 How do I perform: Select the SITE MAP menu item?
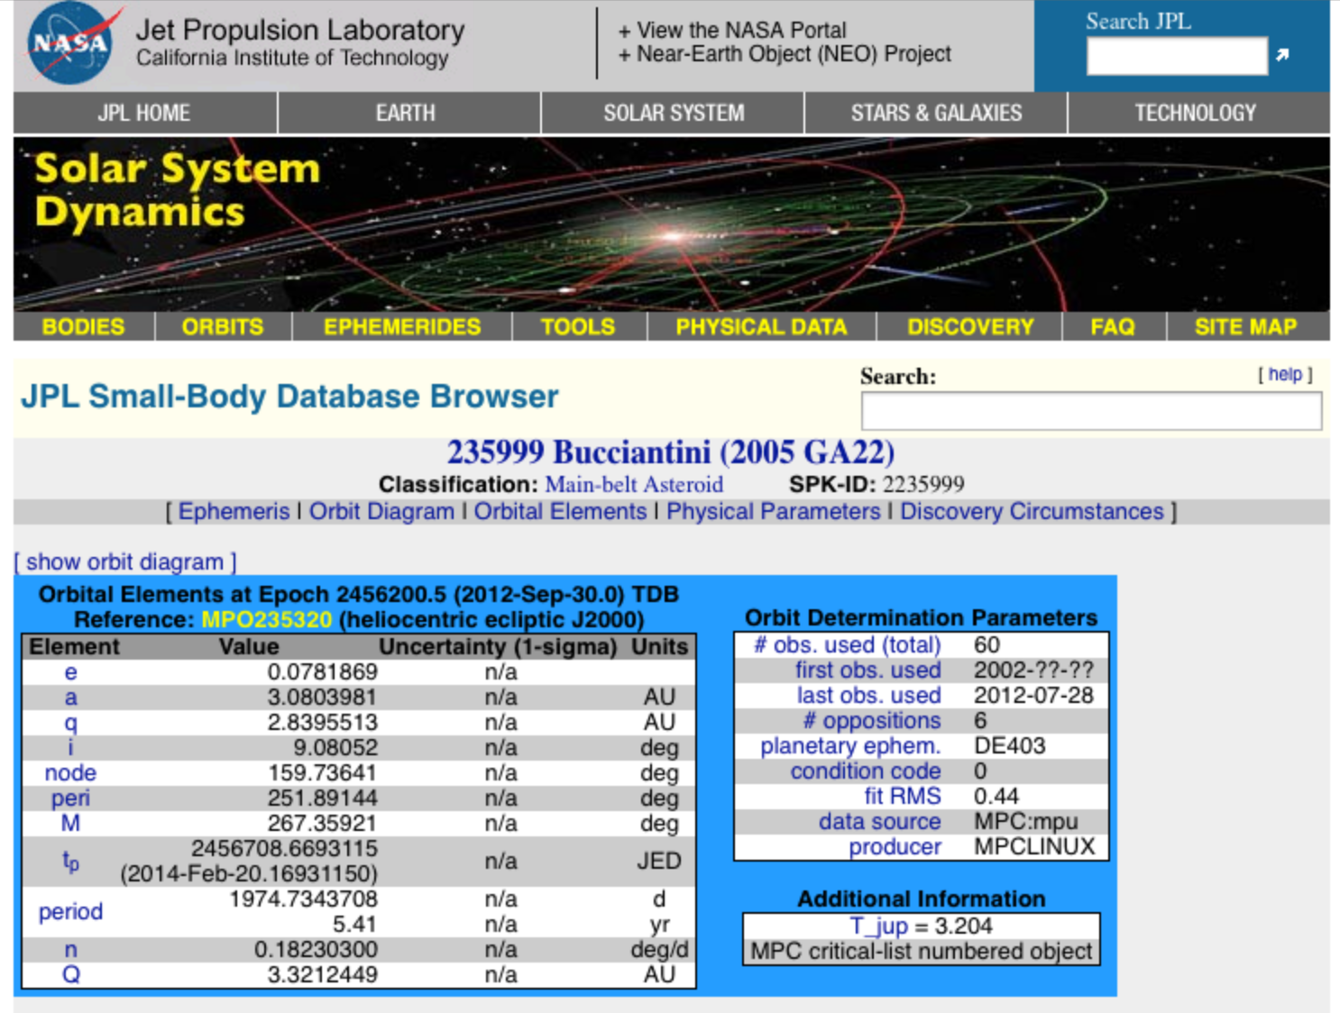click(x=1245, y=326)
